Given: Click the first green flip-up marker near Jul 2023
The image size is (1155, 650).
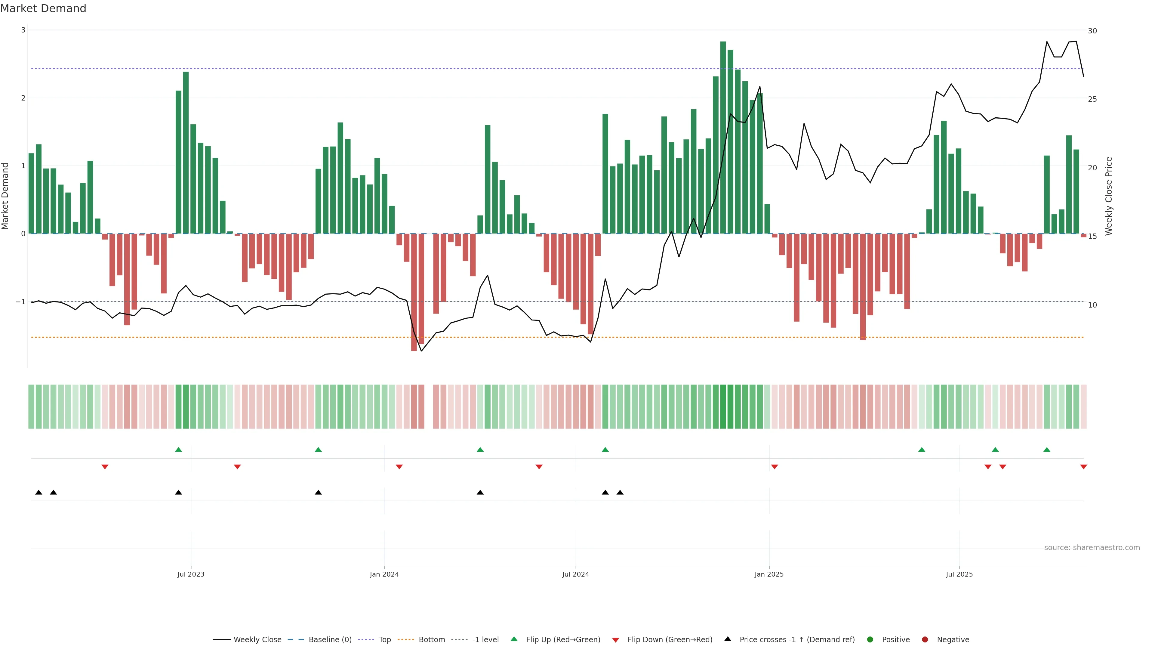Looking at the screenshot, I should [178, 450].
